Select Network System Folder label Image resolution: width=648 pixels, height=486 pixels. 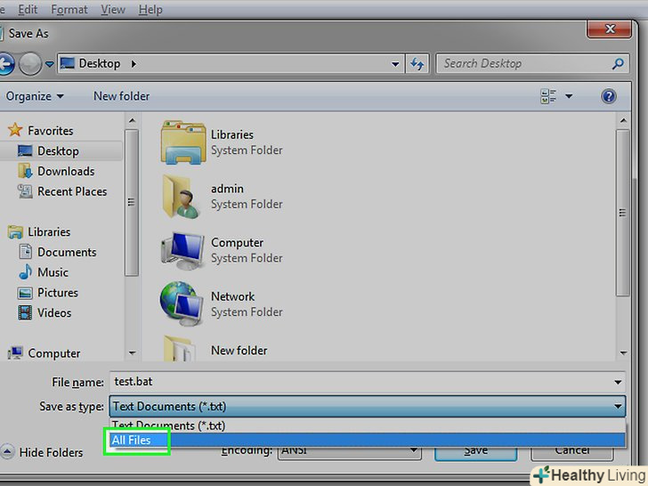(x=247, y=304)
